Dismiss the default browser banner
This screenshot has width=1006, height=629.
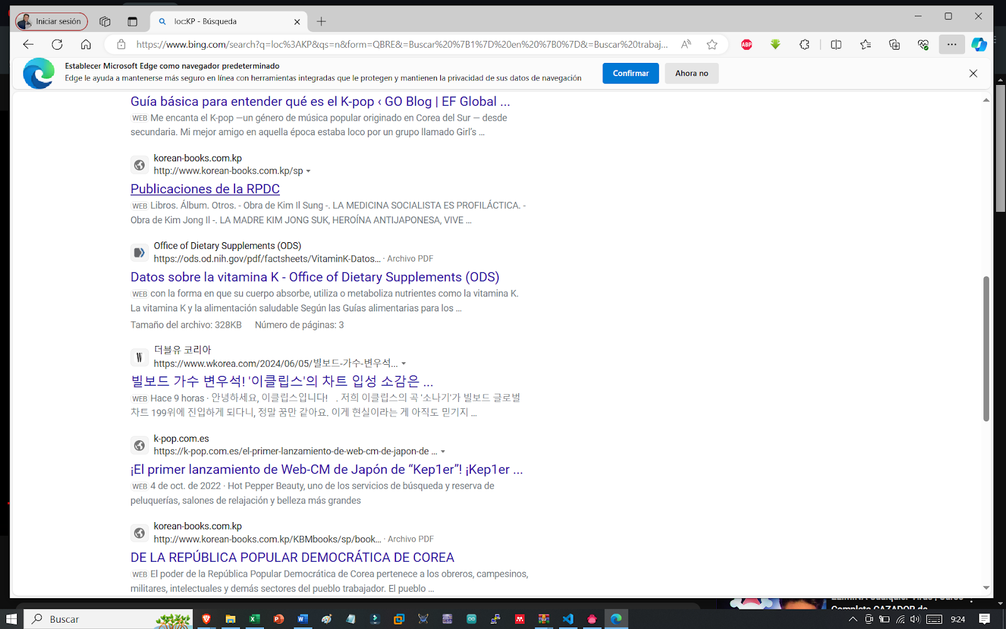tap(973, 73)
